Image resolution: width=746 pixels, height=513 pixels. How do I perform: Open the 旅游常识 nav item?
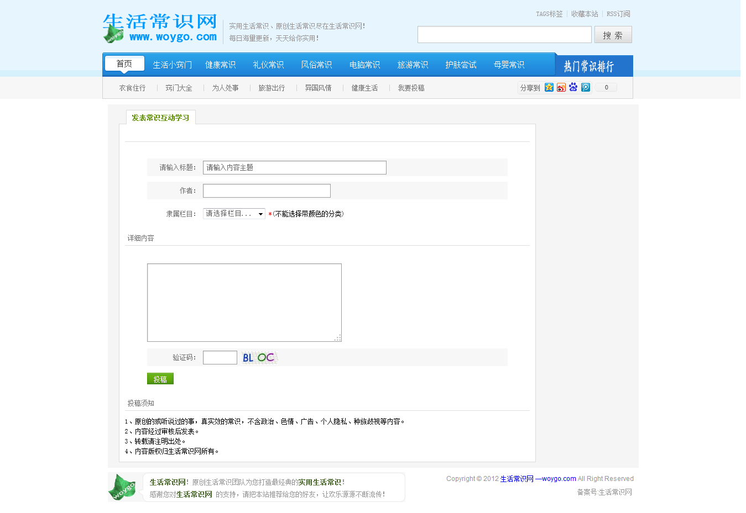(413, 65)
